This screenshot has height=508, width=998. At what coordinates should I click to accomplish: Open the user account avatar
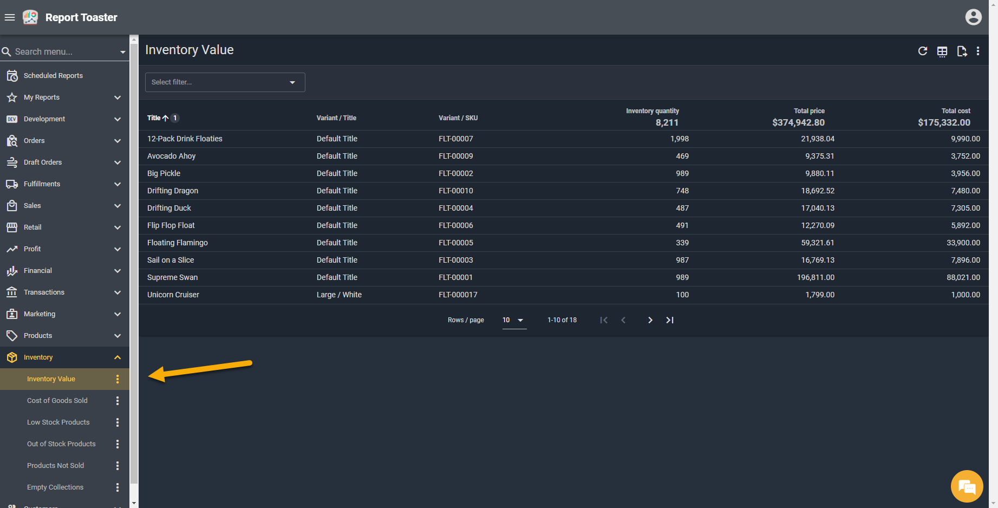(x=973, y=17)
